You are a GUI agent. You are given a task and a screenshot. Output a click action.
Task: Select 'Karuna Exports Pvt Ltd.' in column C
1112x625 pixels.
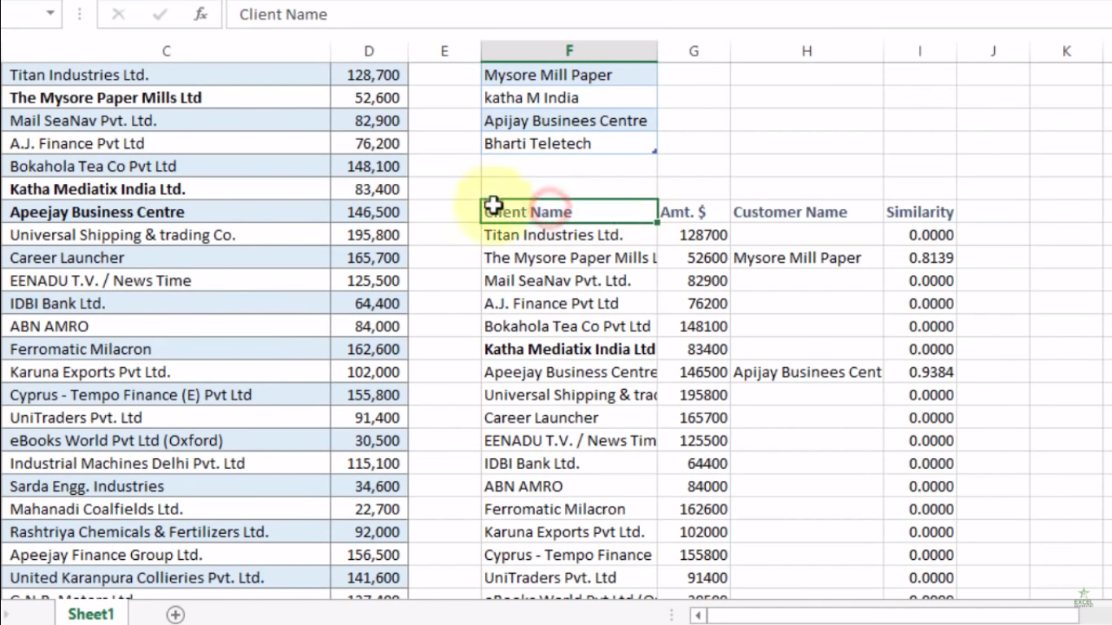click(x=166, y=372)
